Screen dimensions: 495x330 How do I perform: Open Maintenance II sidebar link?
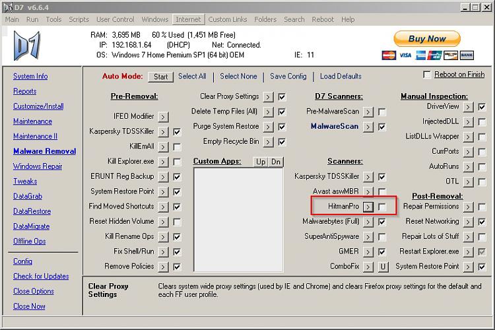click(x=36, y=136)
